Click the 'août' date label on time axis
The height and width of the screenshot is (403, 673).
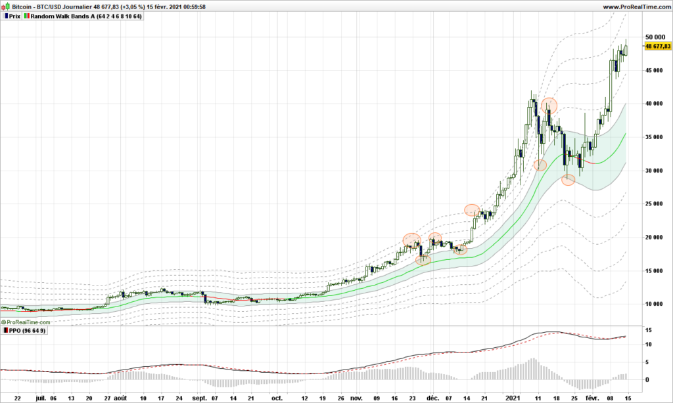[120, 398]
